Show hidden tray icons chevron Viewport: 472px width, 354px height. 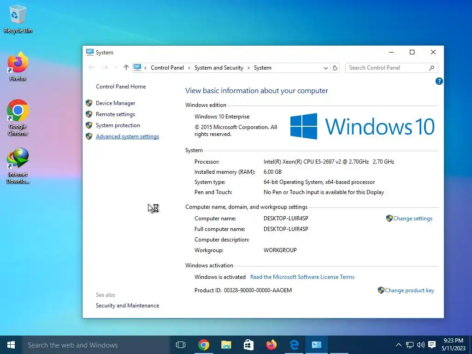(x=398, y=345)
